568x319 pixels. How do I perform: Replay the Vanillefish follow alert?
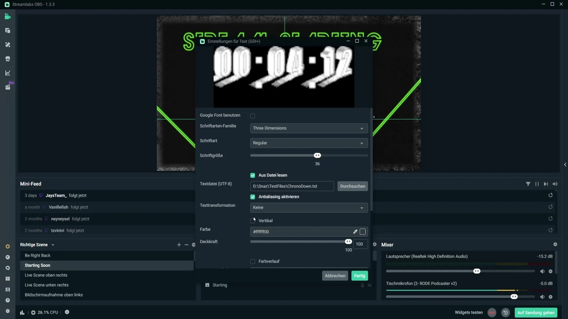tap(551, 207)
